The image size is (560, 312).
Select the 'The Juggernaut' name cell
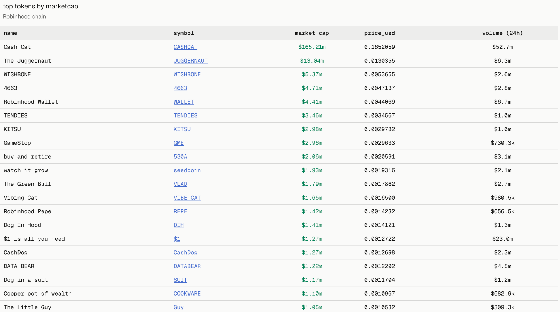click(x=27, y=61)
